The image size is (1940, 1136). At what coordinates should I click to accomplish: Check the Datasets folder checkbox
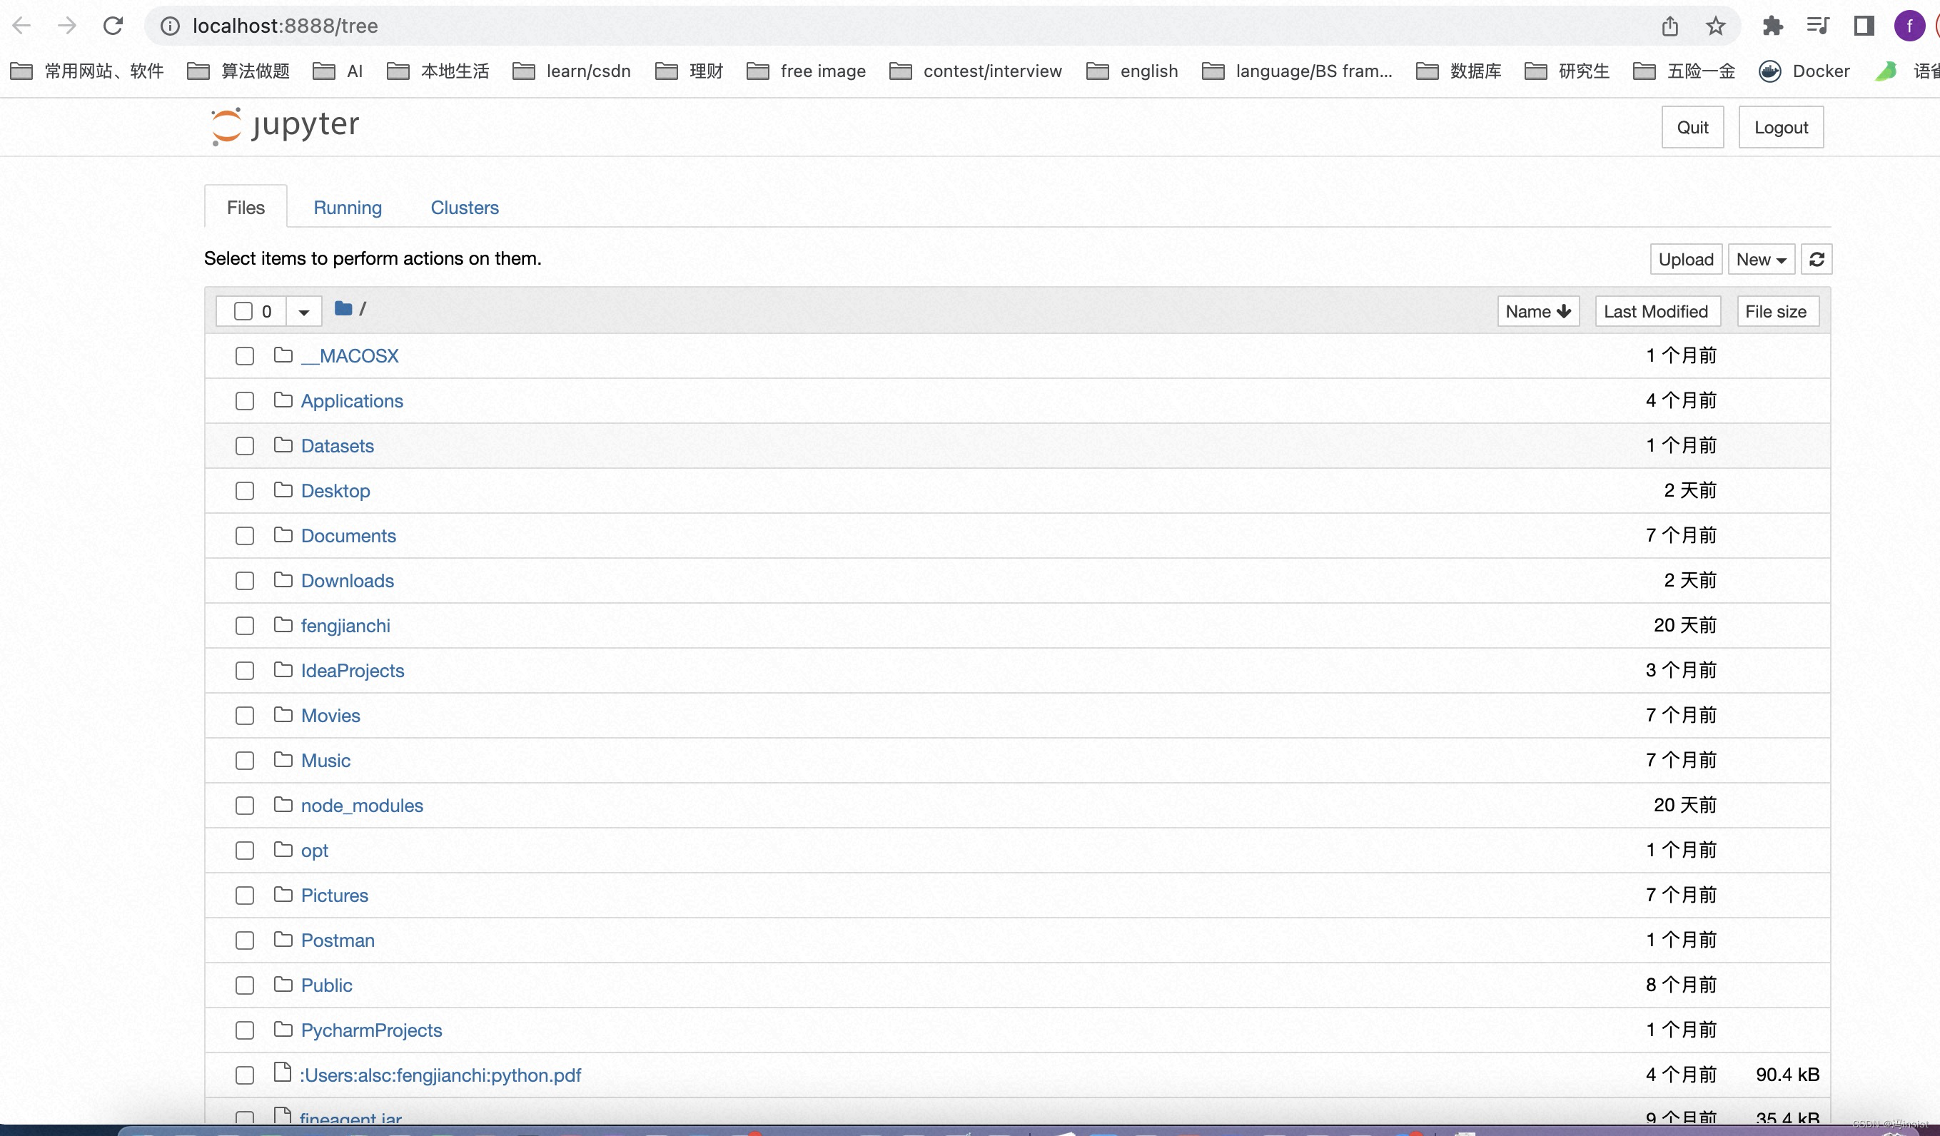click(245, 447)
